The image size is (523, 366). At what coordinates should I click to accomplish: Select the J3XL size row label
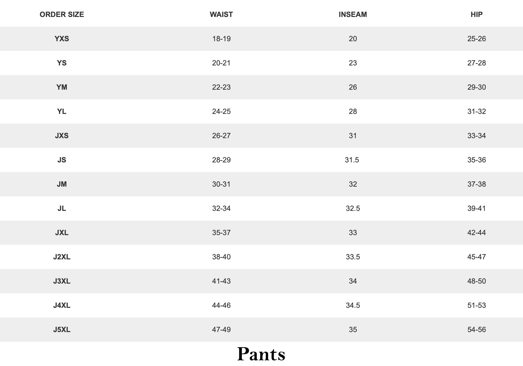[62, 281]
